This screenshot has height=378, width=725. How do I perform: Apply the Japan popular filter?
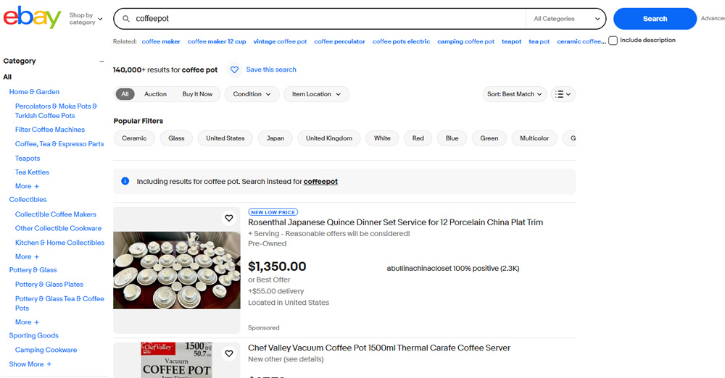[275, 138]
